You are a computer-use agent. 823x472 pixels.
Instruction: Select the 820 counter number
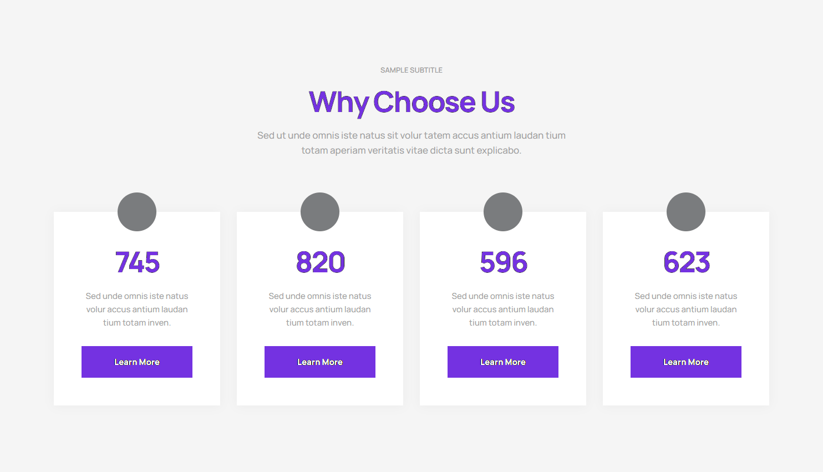(320, 262)
